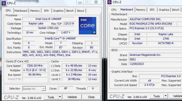Screen dimensions: 182x101
Task: Go to the Bench tab in left window
Action: [70, 11]
